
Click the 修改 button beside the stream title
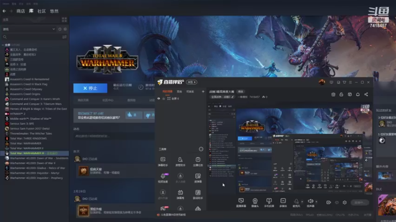tap(241, 92)
